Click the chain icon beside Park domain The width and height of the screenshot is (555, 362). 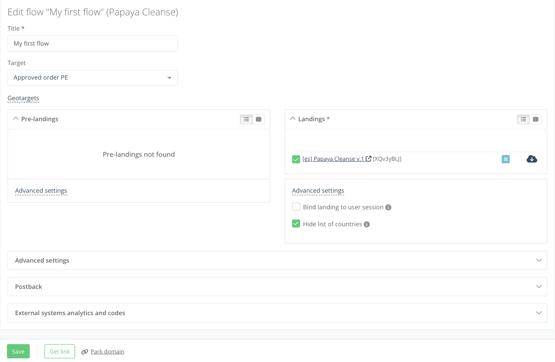click(x=85, y=351)
